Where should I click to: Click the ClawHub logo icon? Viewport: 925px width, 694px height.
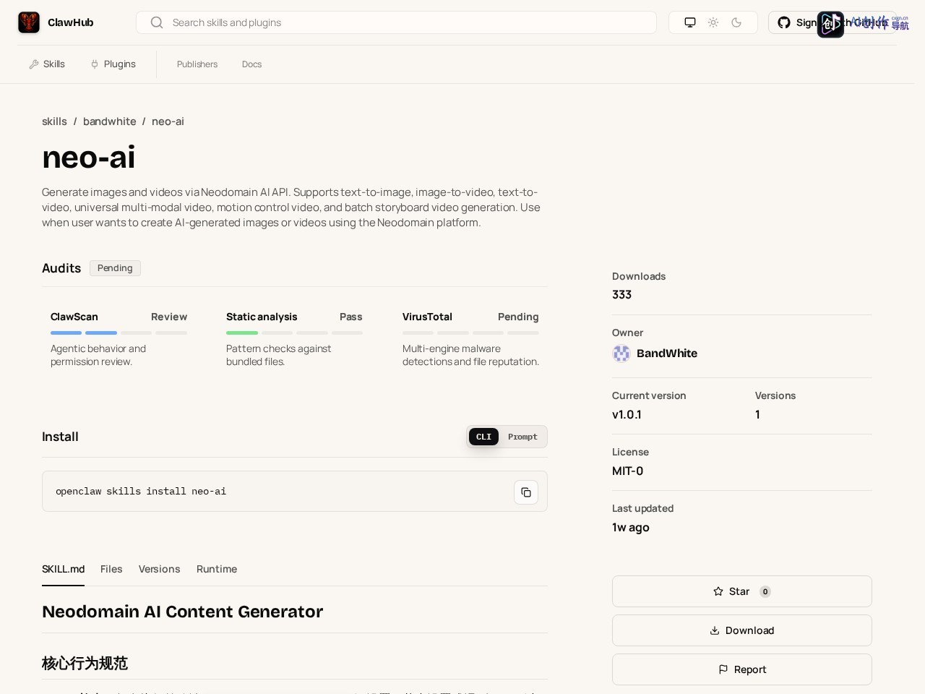29,22
